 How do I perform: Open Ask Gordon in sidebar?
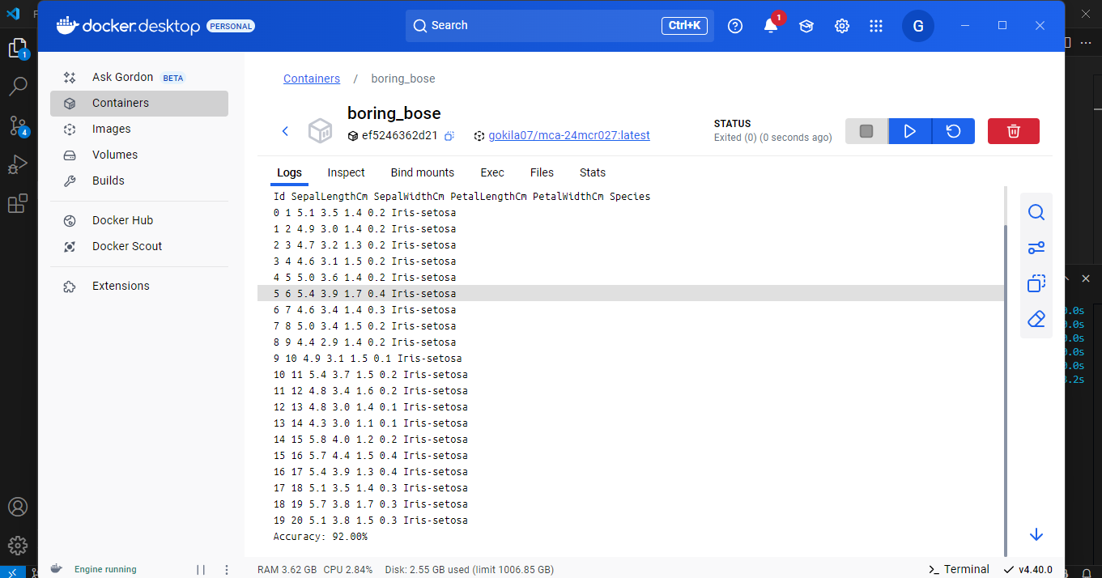[x=139, y=77]
